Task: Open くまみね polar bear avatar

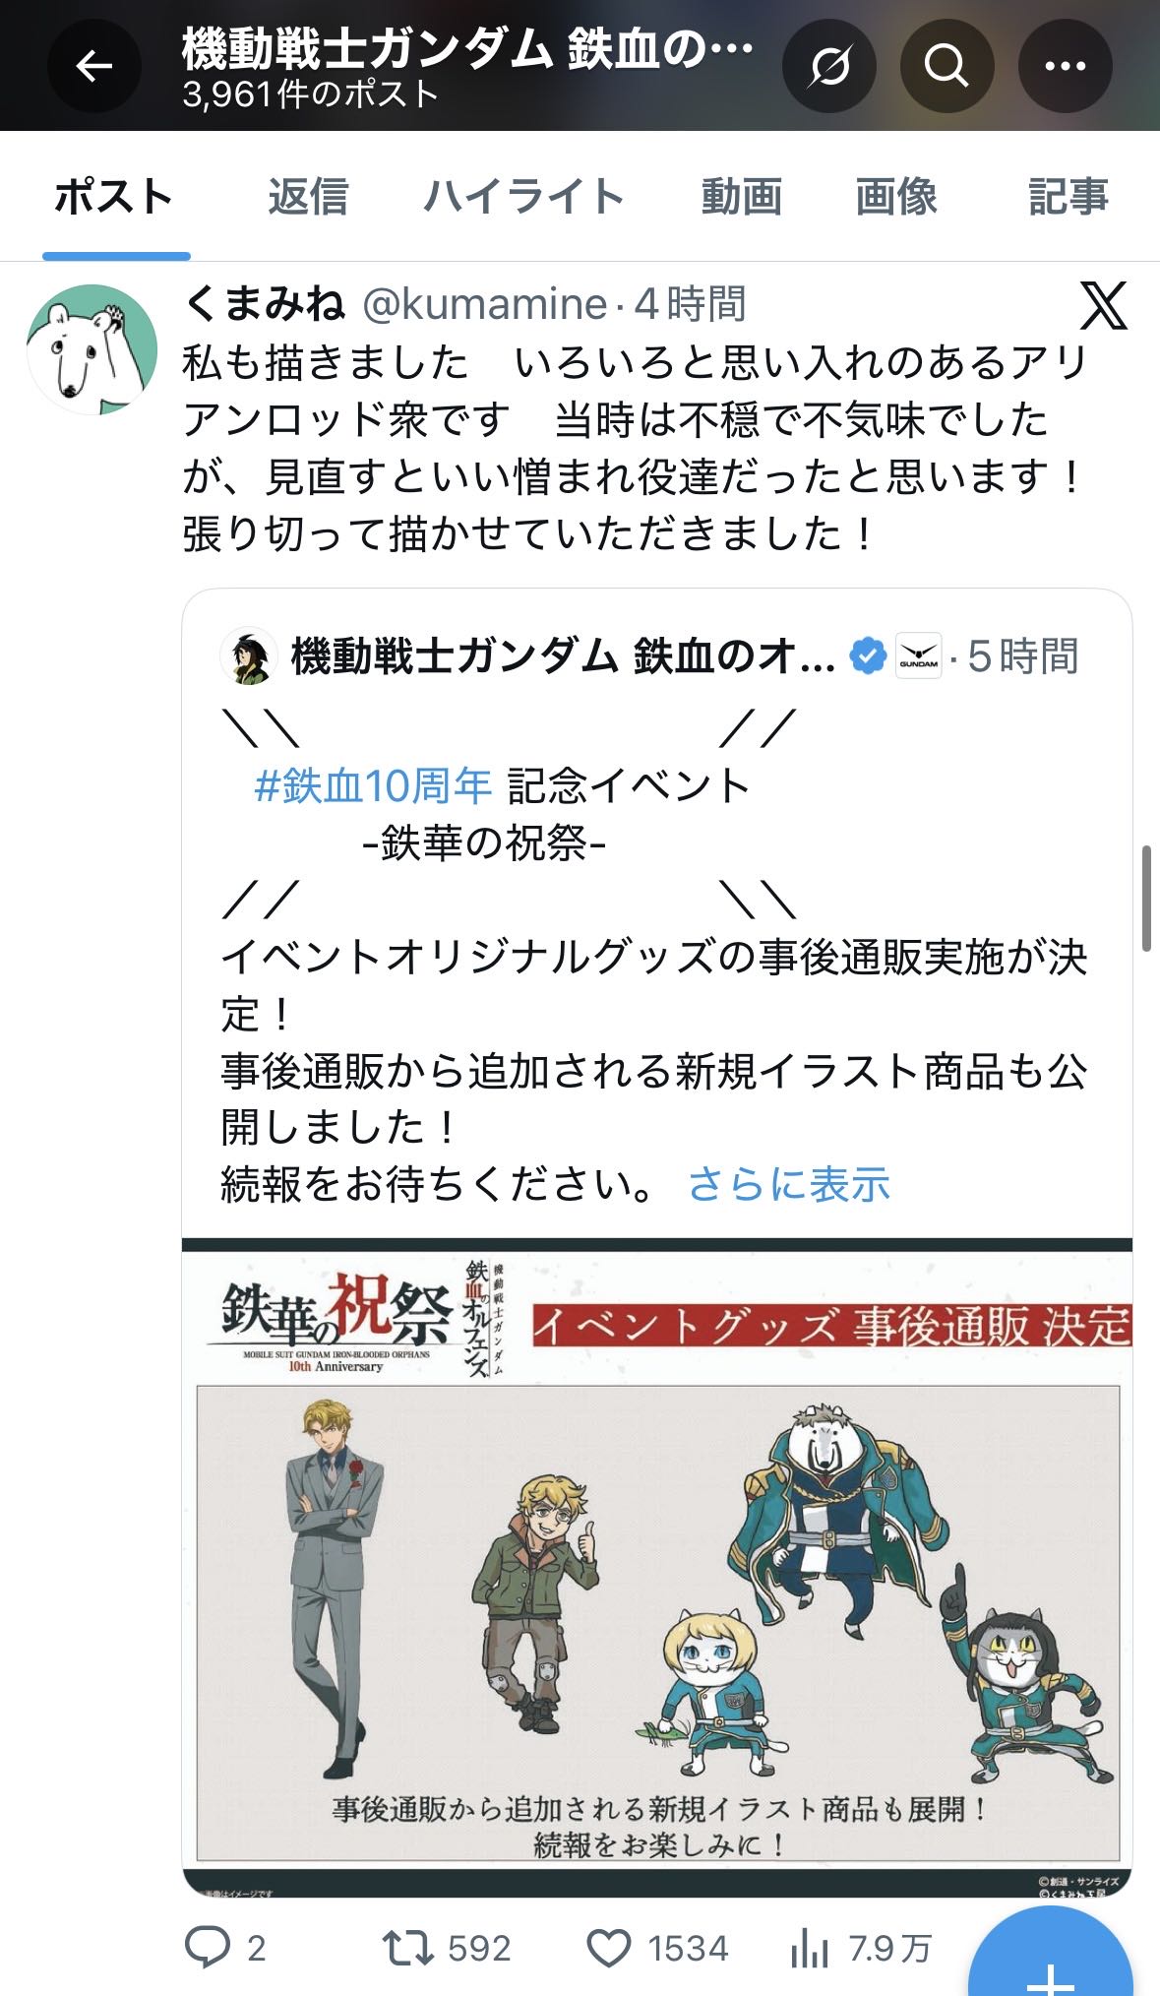Action: (92, 349)
